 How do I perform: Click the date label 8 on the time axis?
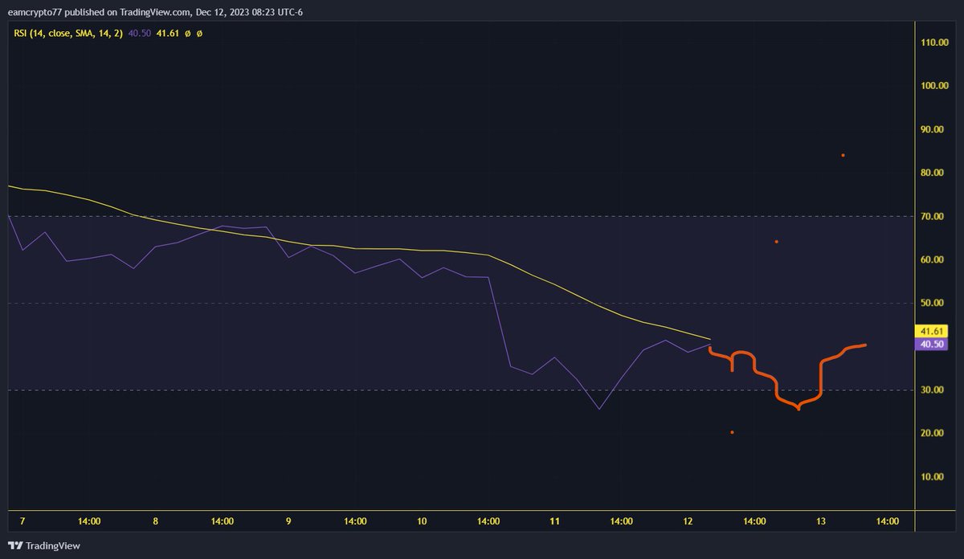tap(155, 521)
